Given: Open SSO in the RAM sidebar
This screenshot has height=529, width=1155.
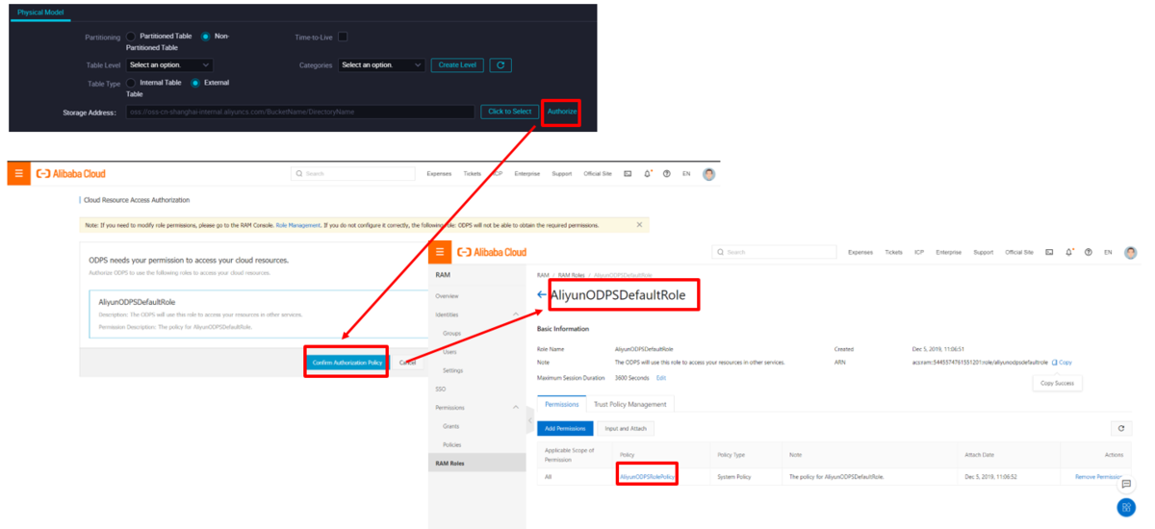Looking at the screenshot, I should pos(441,389).
